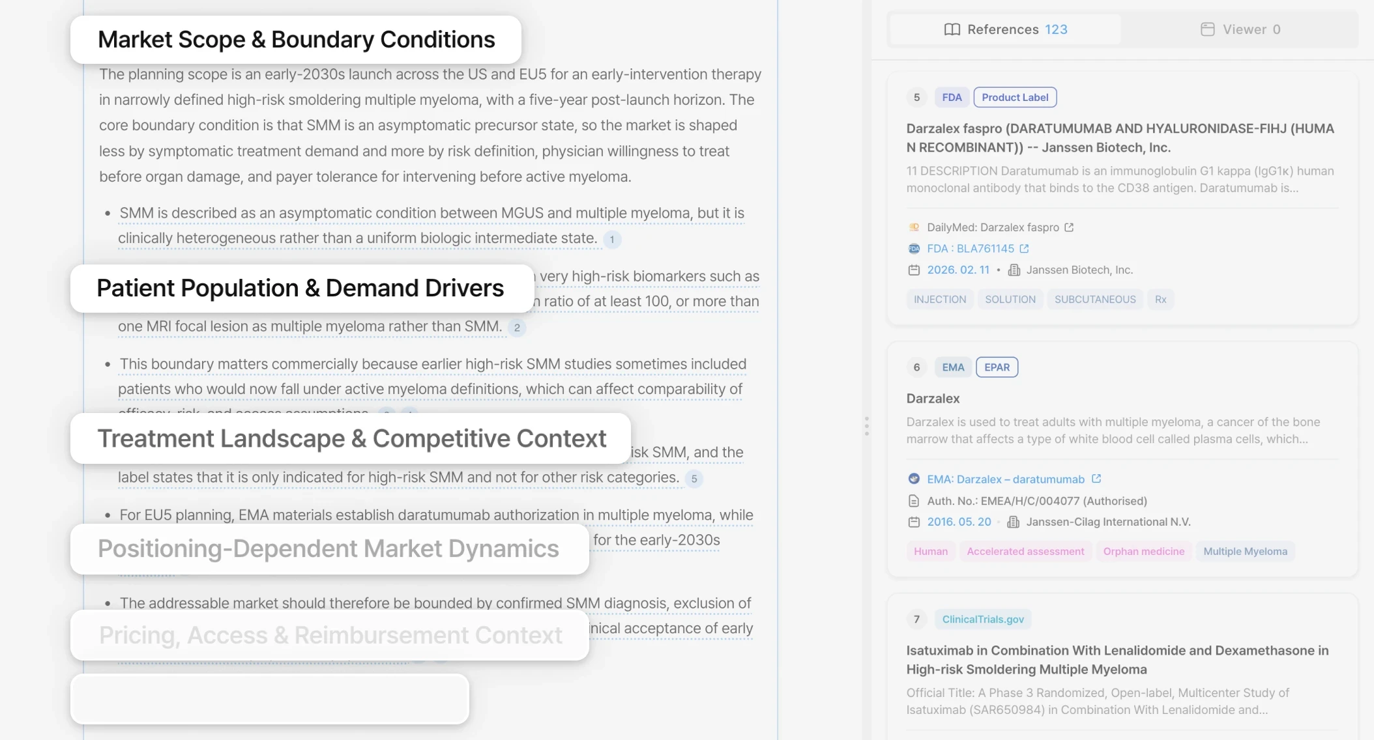Viewport: 1374px width, 740px height.
Task: Click the '11 DESCRIPTION Daratumumab is an immunoglobulin' snippet
Action: point(1120,180)
